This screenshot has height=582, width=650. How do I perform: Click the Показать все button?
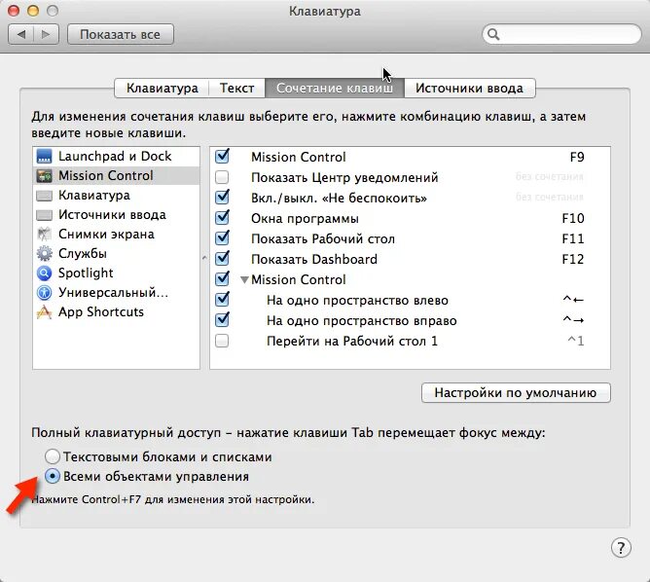click(x=121, y=34)
